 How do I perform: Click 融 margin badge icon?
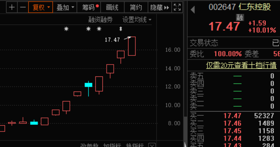click(x=240, y=17)
